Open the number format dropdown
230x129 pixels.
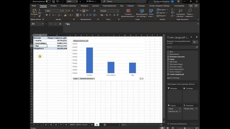(x=118, y=11)
